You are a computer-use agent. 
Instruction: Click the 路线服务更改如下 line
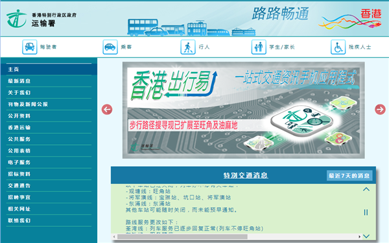click(x=152, y=222)
